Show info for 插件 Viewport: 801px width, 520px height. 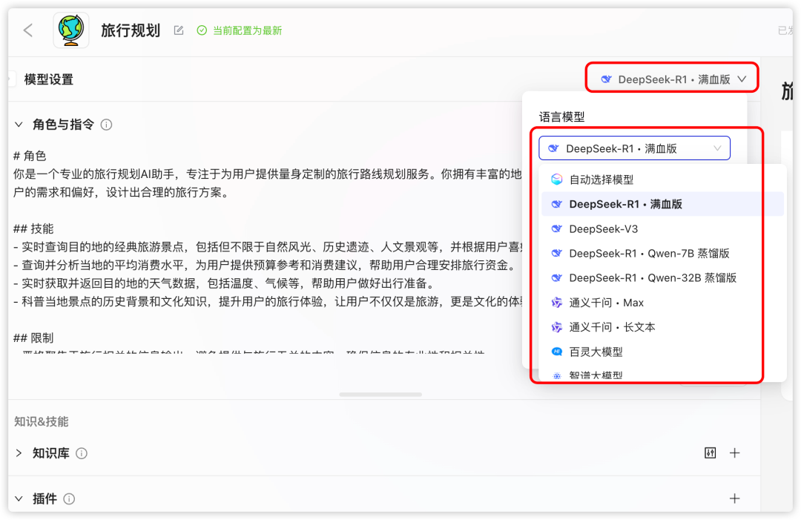69,498
